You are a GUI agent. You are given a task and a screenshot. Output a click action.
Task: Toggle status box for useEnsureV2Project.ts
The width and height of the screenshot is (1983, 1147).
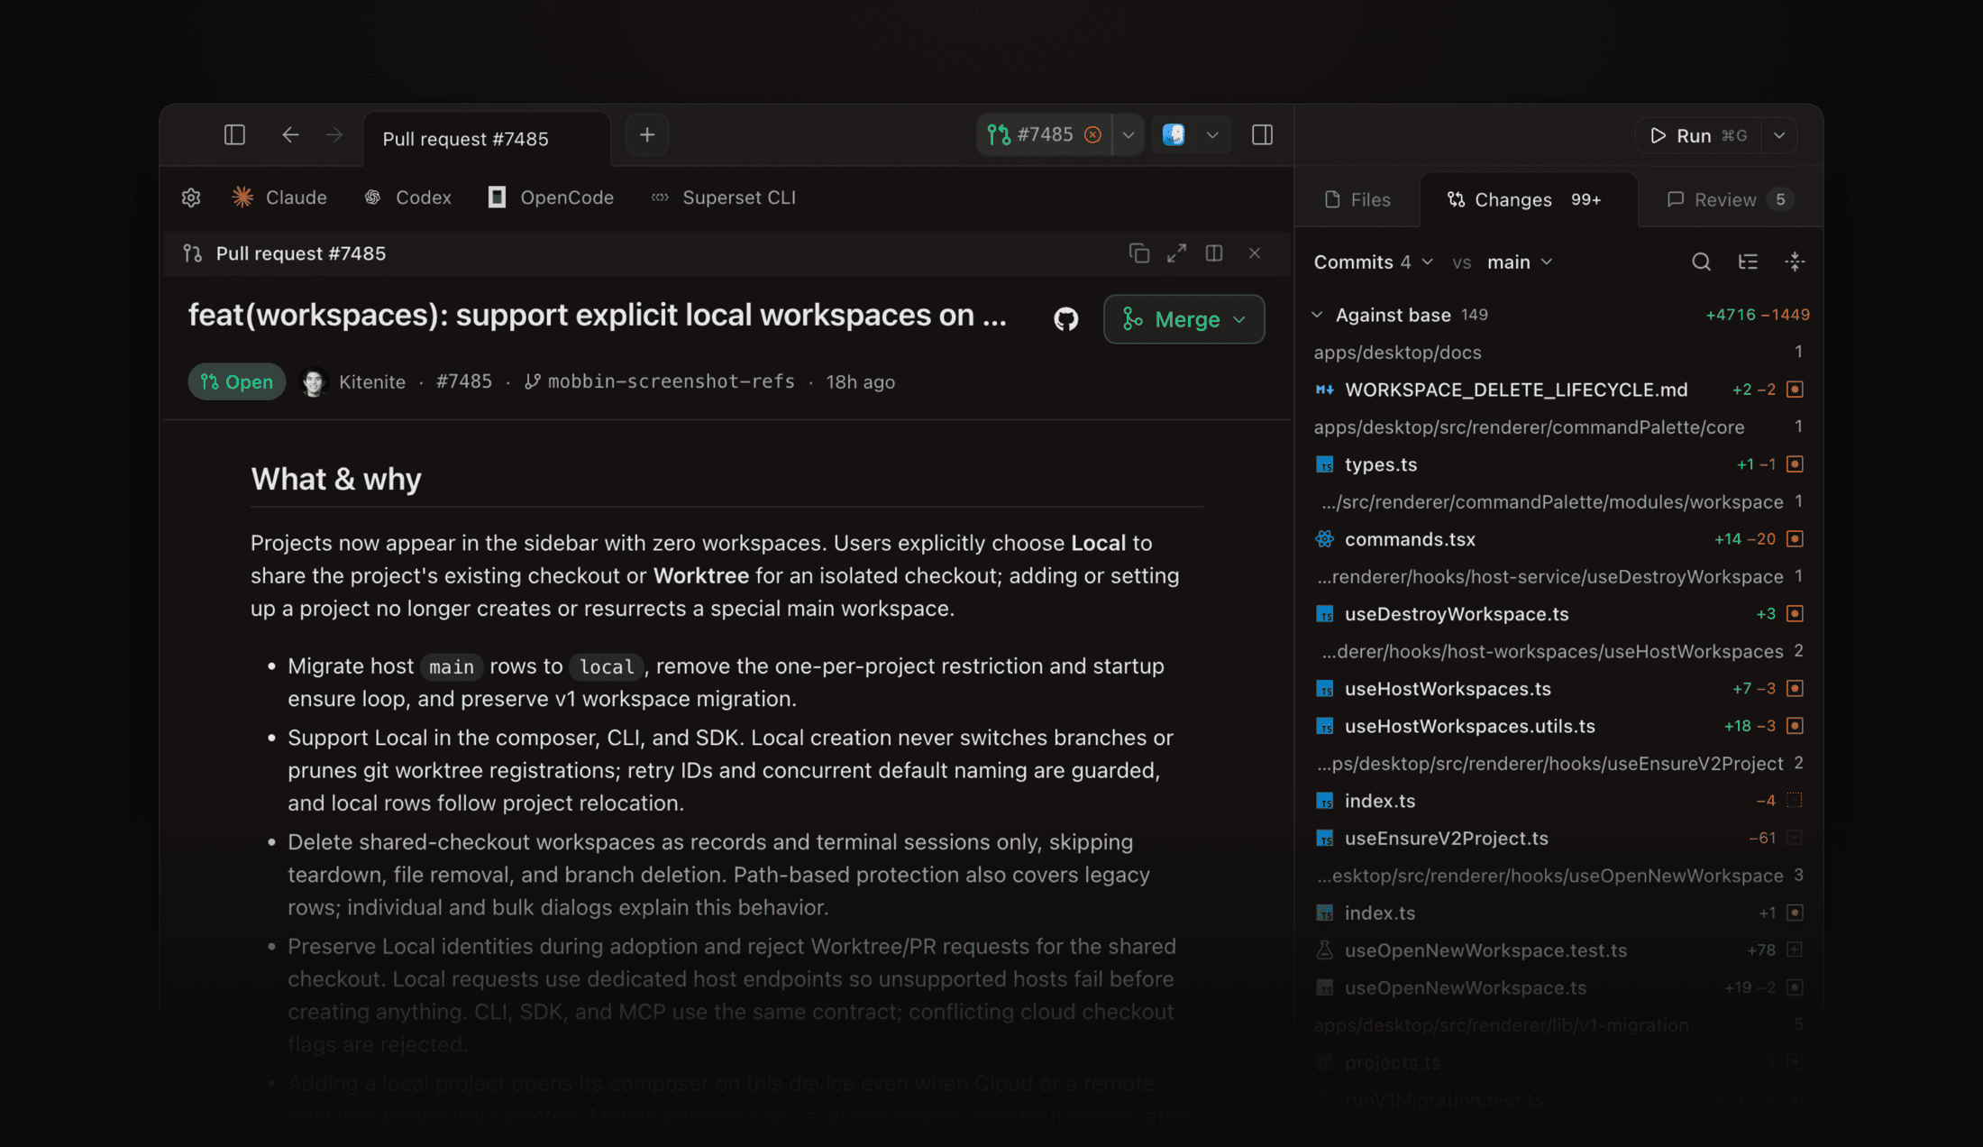coord(1795,839)
